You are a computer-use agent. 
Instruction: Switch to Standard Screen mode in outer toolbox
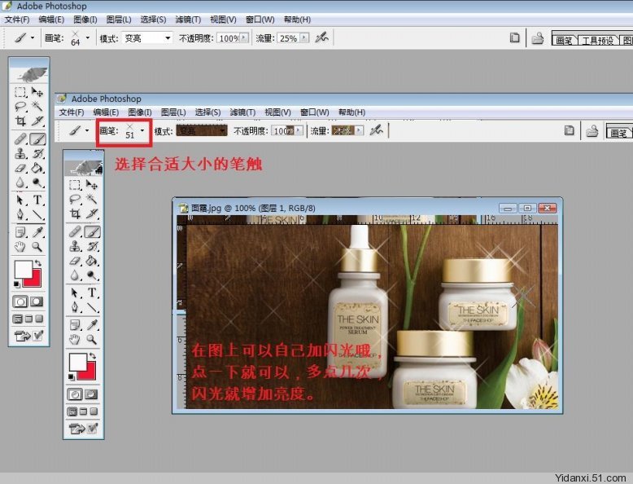[x=17, y=319]
